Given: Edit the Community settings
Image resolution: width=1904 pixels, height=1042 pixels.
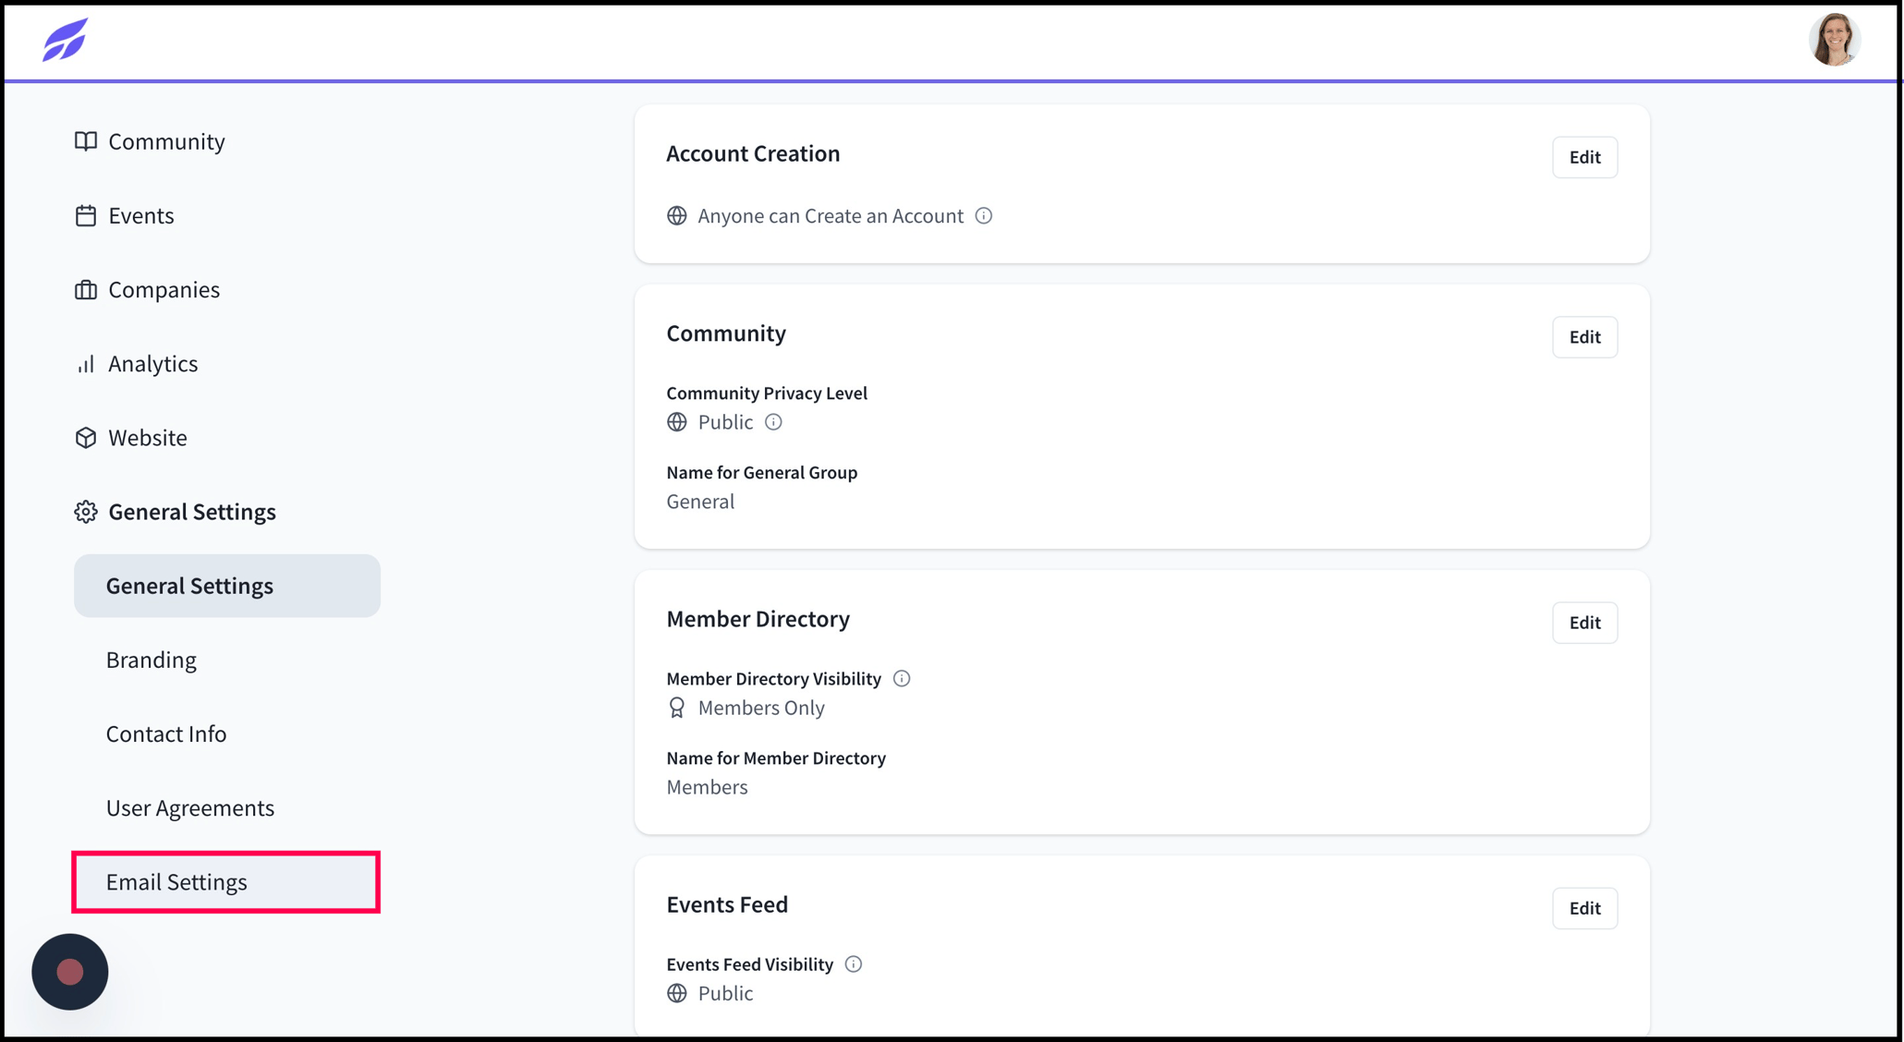Looking at the screenshot, I should click(x=1584, y=337).
